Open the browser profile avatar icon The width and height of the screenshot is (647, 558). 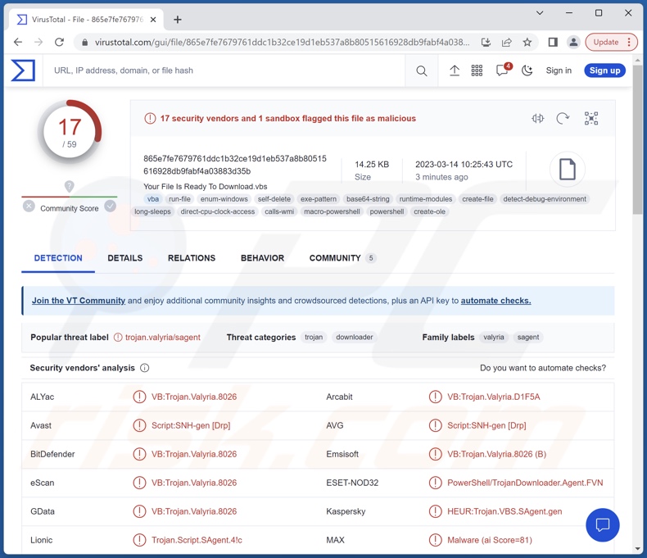573,42
